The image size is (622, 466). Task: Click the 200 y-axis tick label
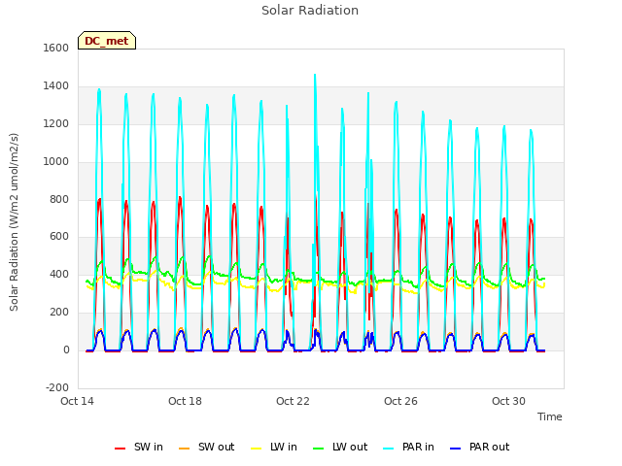(59, 313)
